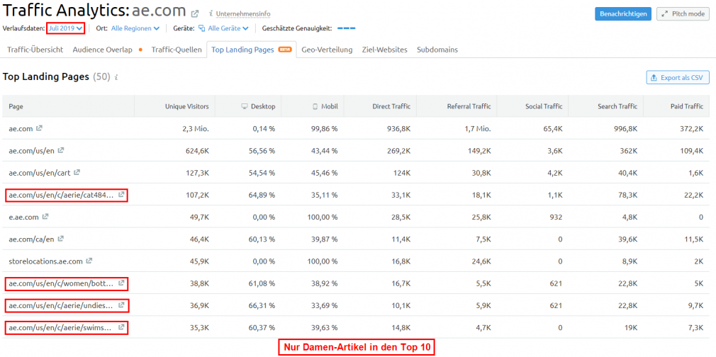Image resolution: width=716 pixels, height=357 pixels.
Task: Activate Pitch mode button
Action: point(683,13)
